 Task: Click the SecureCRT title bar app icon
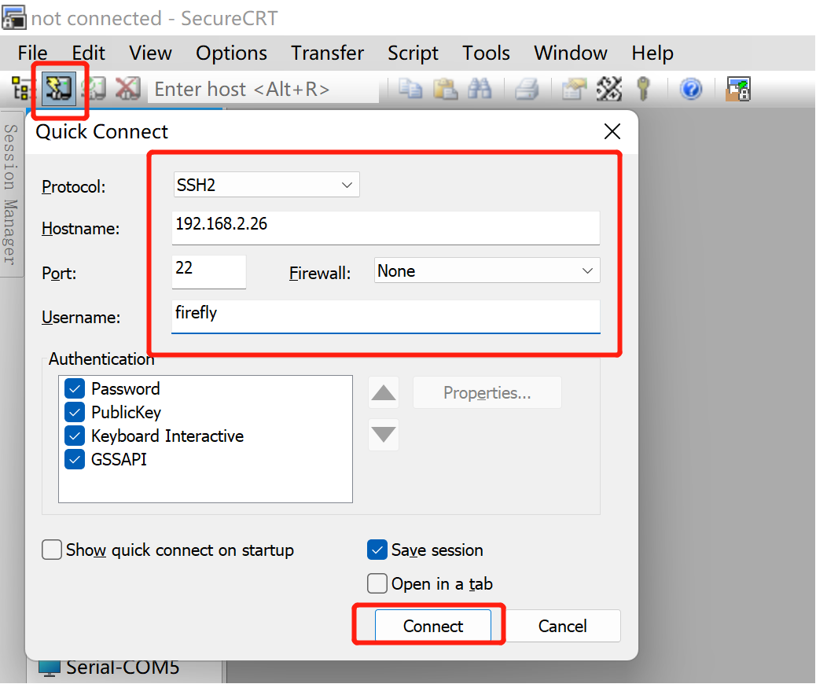tap(13, 17)
